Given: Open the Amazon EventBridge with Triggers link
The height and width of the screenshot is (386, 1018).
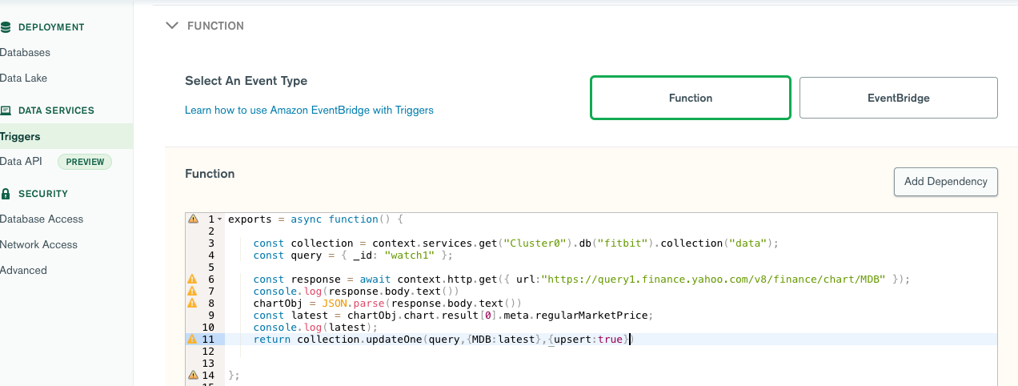Looking at the screenshot, I should click(x=309, y=111).
